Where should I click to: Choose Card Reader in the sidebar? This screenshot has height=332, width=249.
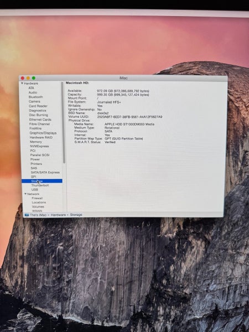pyautogui.click(x=38, y=106)
